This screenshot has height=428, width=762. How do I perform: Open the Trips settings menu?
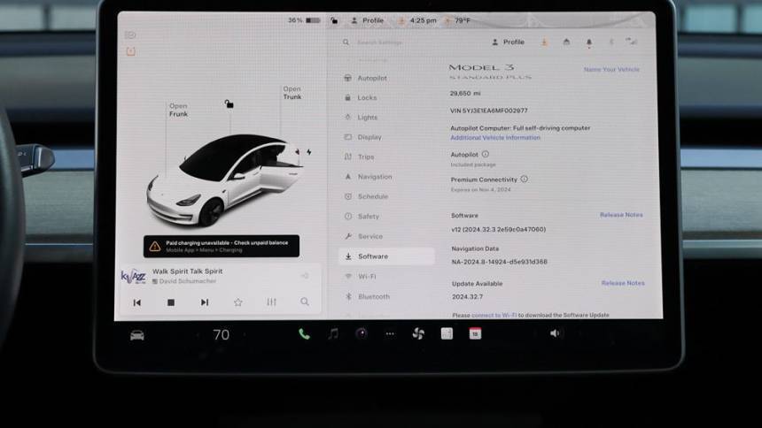point(360,157)
